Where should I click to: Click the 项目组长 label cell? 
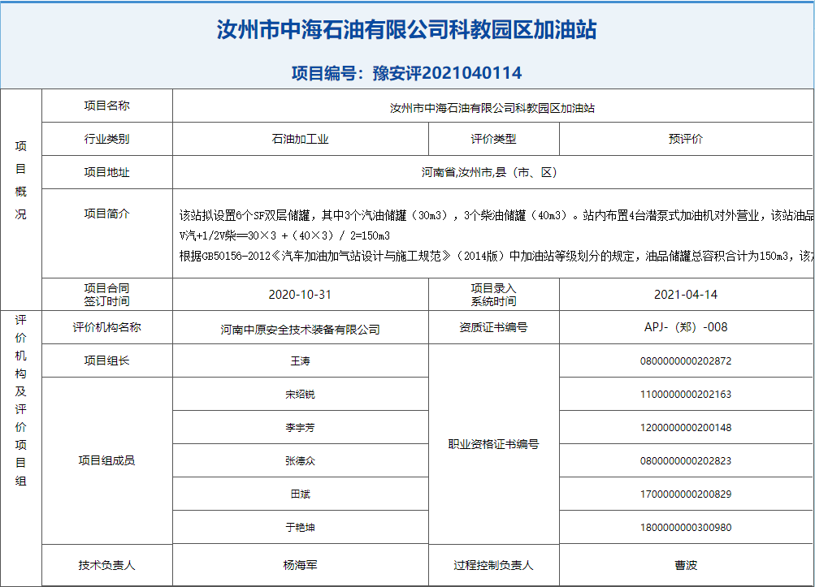[107, 360]
